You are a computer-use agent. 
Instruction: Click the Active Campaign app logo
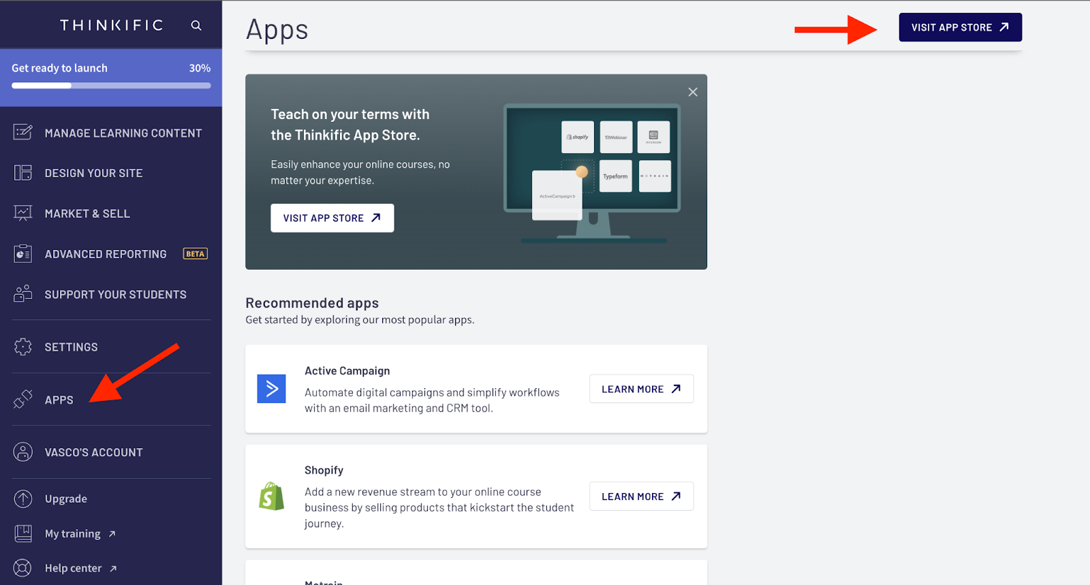tap(271, 389)
